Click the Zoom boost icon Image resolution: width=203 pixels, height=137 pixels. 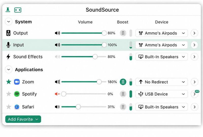(x=123, y=82)
